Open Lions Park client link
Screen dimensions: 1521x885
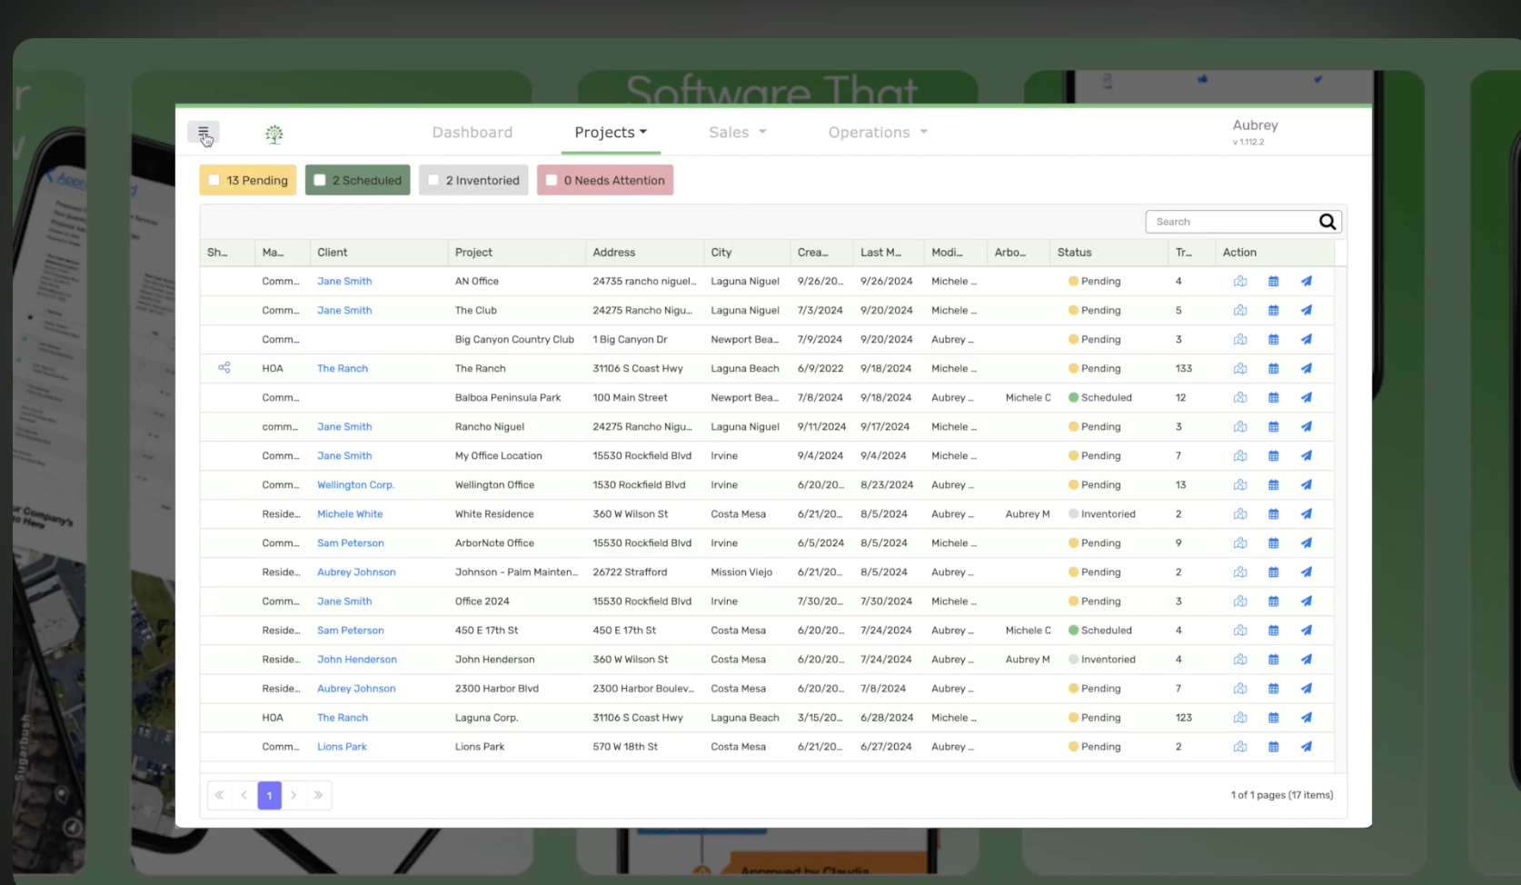(x=342, y=747)
